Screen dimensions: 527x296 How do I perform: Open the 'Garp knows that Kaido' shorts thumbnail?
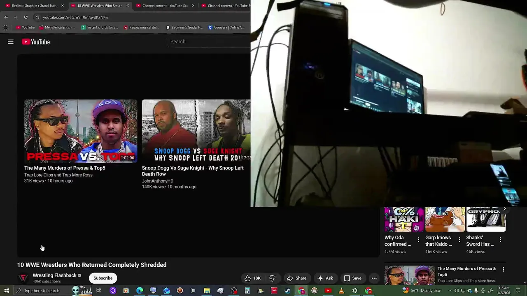tap(445, 220)
